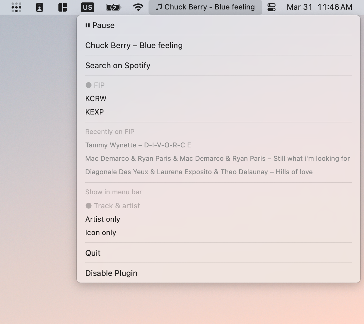Pause the radio playback
This screenshot has height=324, width=364.
click(100, 25)
